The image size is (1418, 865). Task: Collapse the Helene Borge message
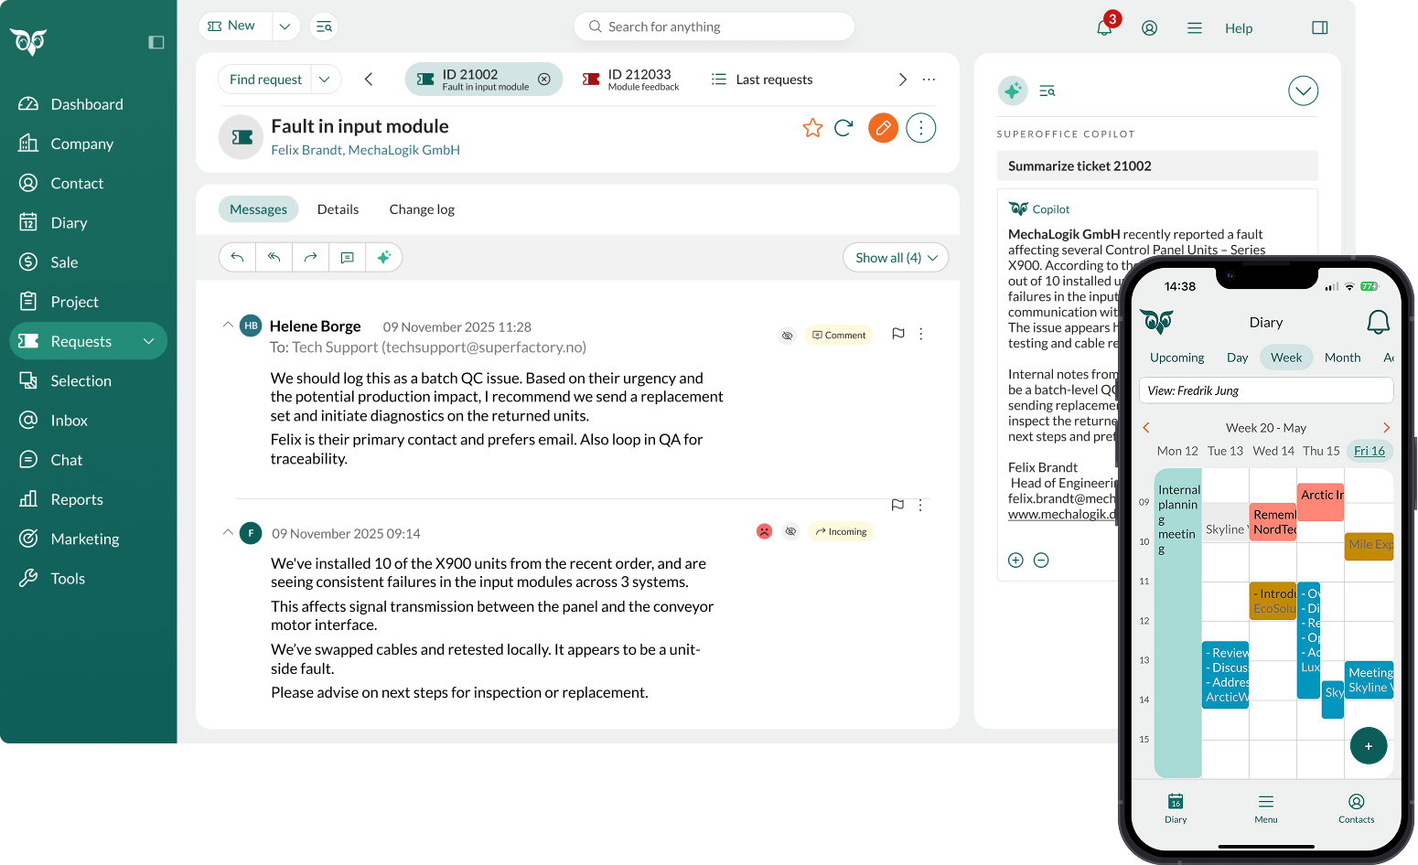tap(228, 326)
